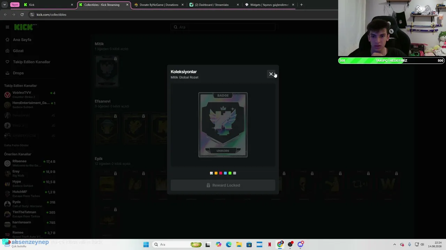The image size is (446, 250).
Task: Close the Dashboard / Streamlabs tab
Action: coord(238,5)
